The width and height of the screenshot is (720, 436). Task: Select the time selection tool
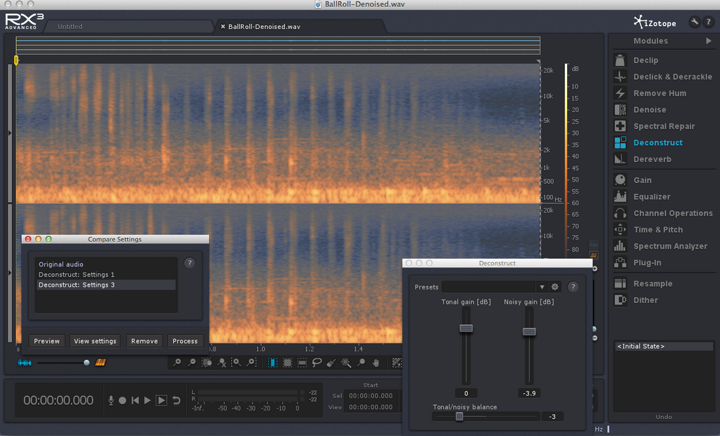[x=273, y=363]
